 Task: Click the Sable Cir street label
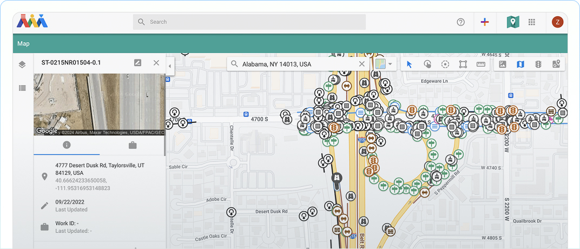tap(180, 167)
